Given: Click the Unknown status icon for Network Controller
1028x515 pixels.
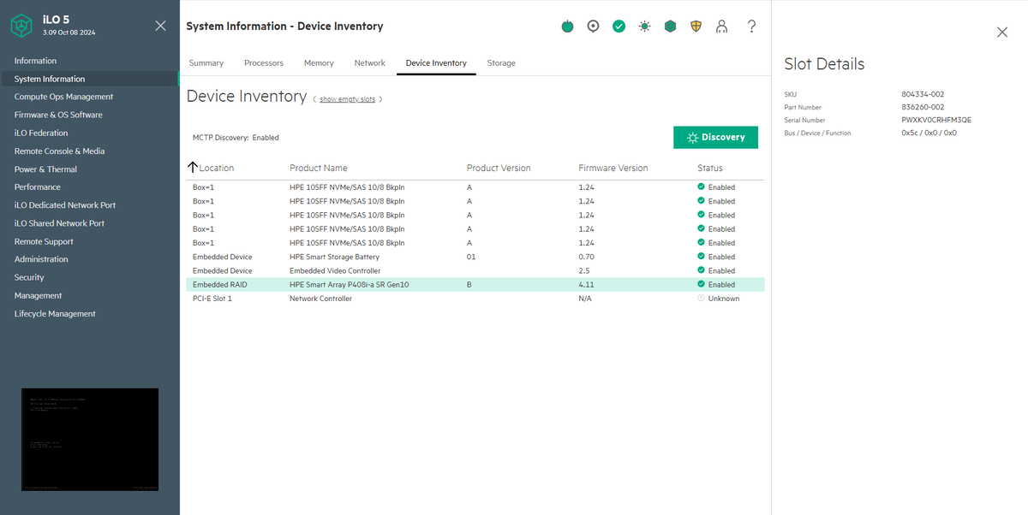Looking at the screenshot, I should click(x=702, y=299).
